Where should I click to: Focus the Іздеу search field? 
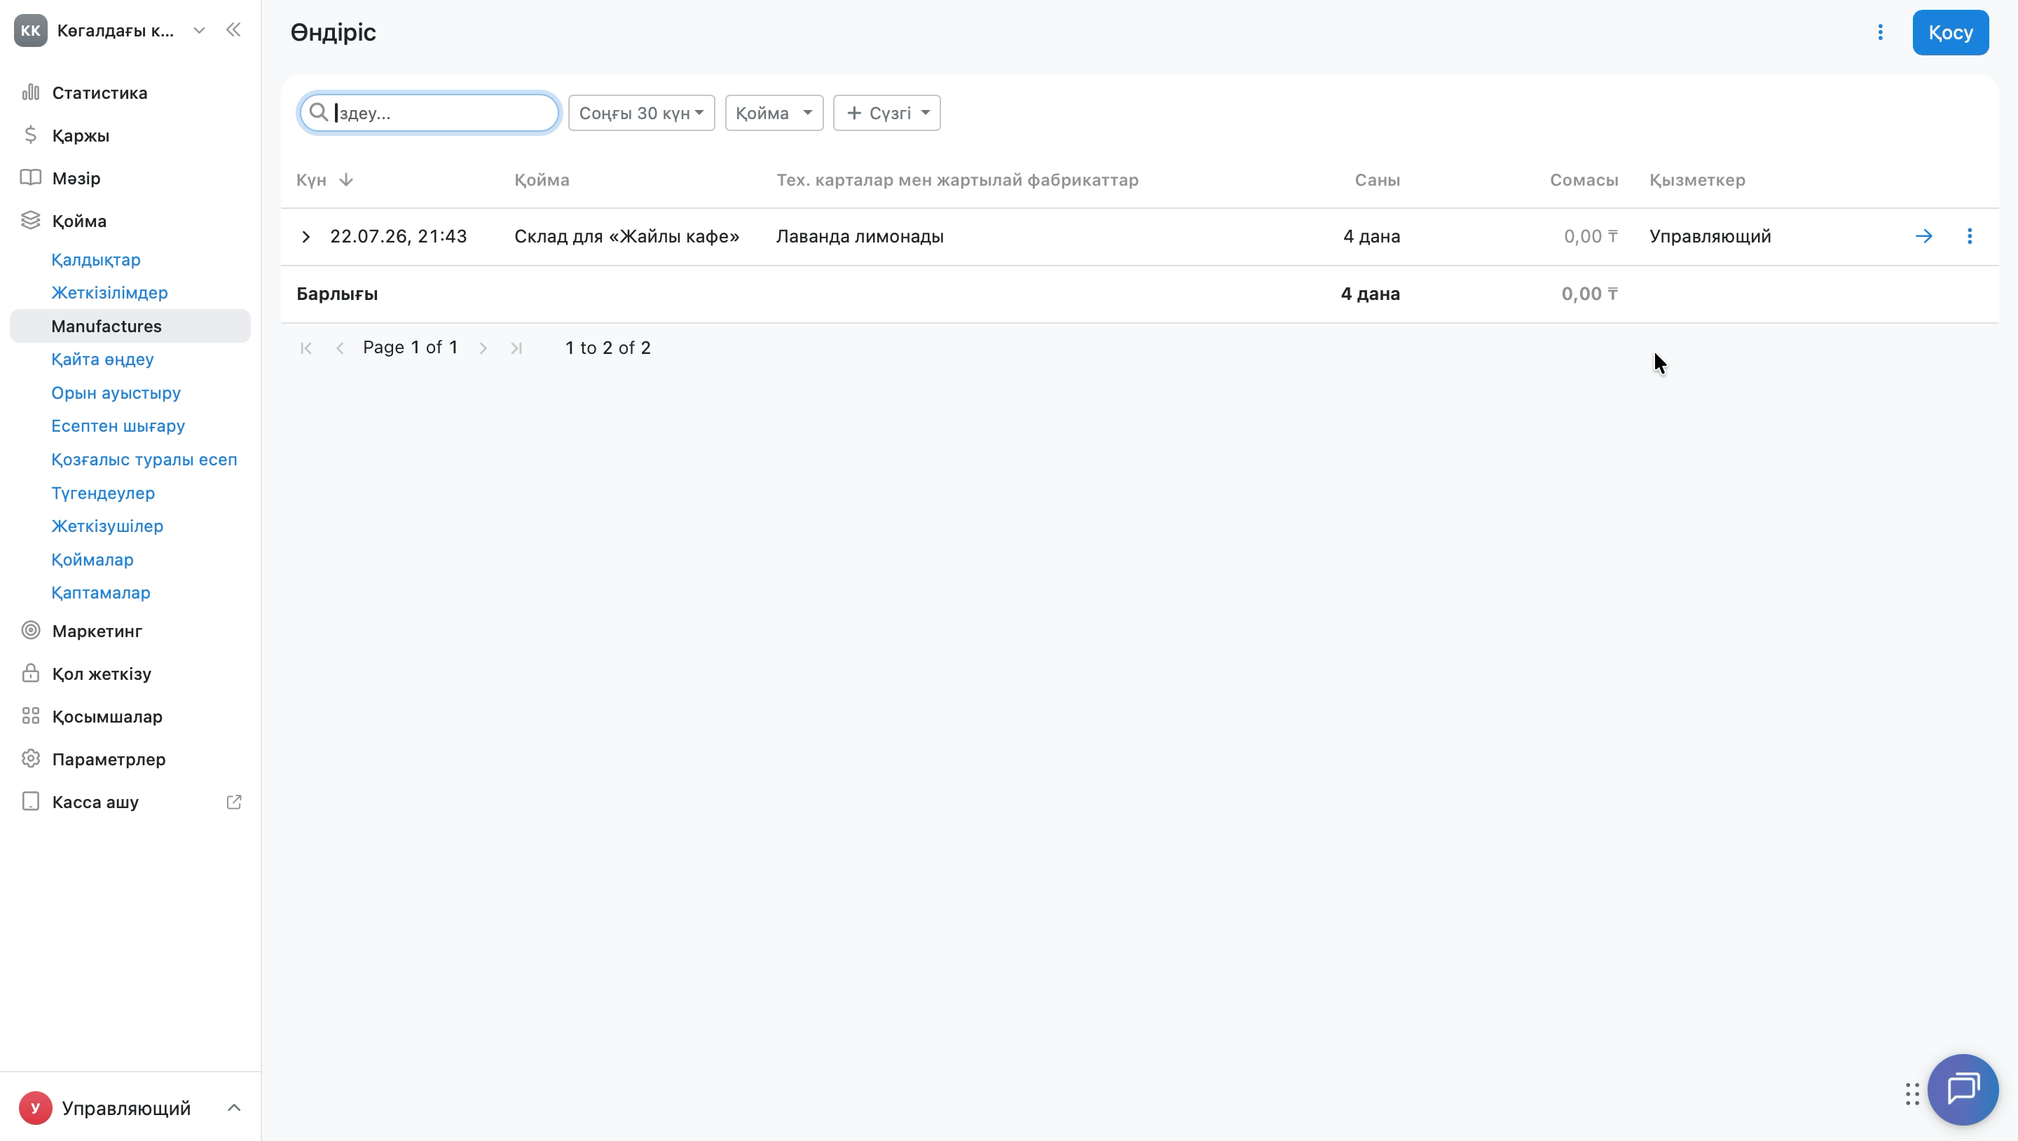[x=430, y=113]
